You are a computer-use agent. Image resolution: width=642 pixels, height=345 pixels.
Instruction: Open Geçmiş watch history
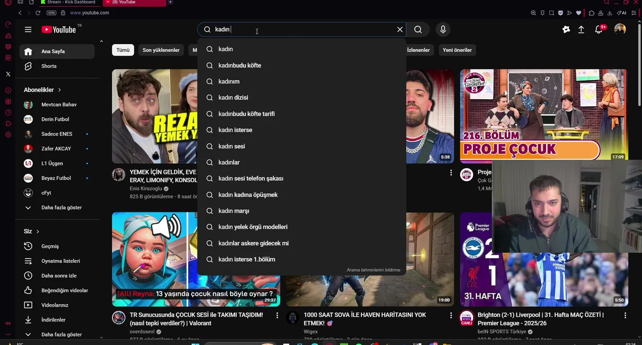coord(57,246)
